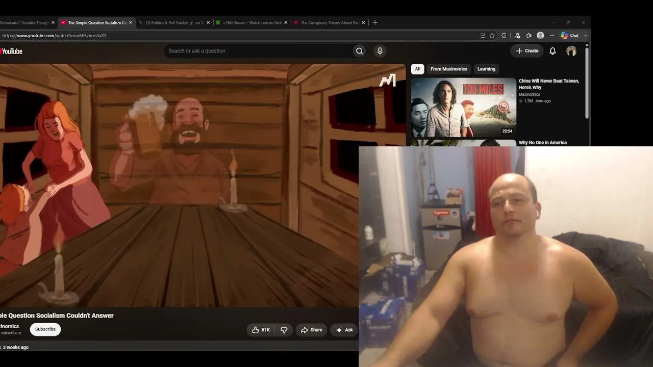The image size is (653, 367).
Task: Select the Learning filter chip
Action: [486, 69]
